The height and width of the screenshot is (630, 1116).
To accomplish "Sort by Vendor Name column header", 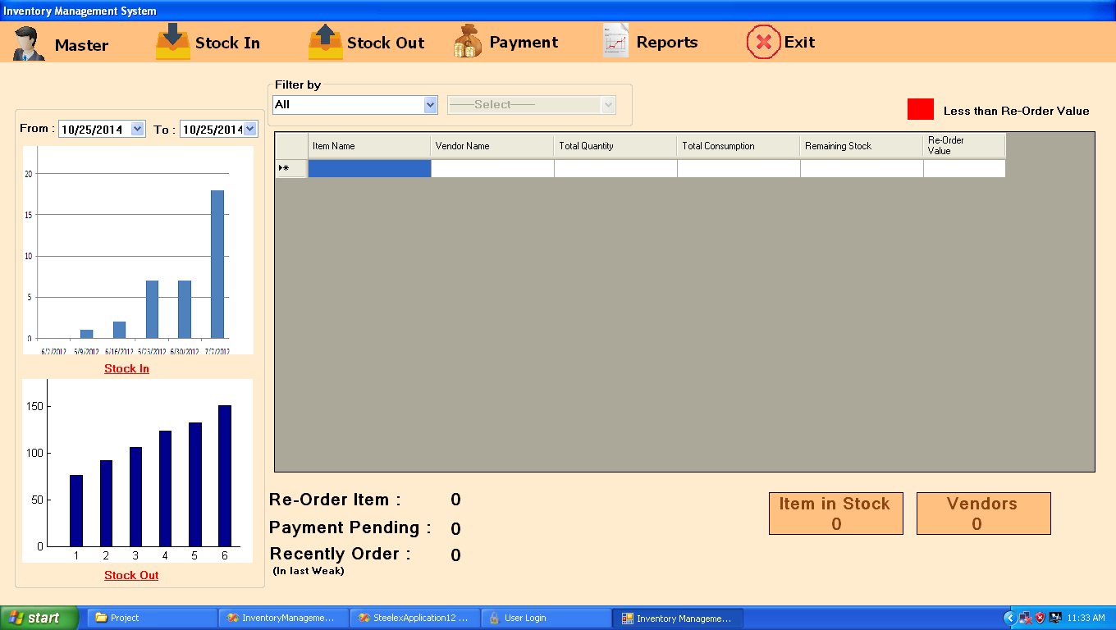I will click(x=492, y=146).
